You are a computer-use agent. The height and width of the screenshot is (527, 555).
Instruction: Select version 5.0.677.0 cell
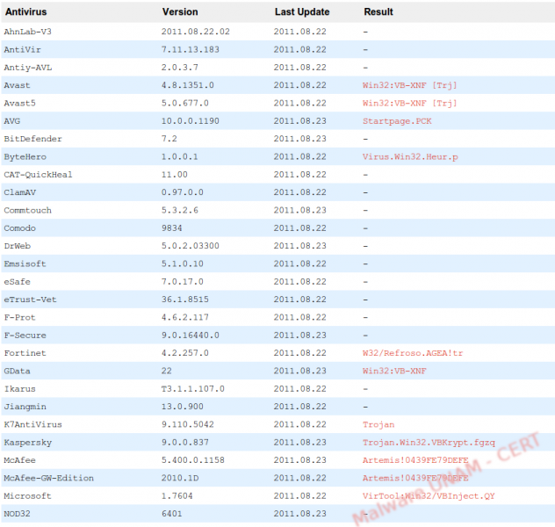184,103
